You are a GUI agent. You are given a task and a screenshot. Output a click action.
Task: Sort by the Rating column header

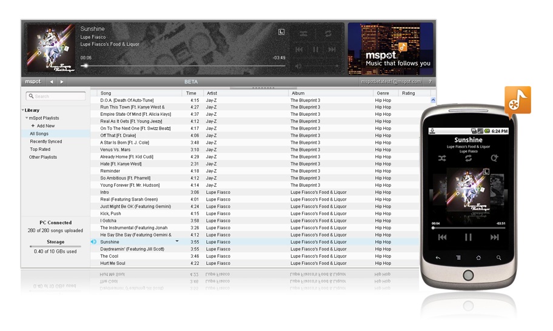(414, 93)
